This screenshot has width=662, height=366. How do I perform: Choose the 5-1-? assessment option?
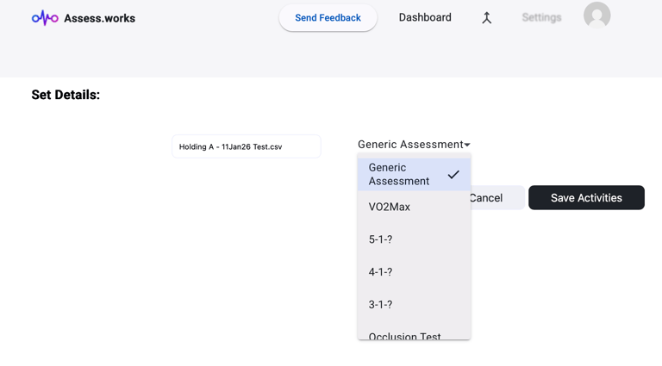pos(381,239)
